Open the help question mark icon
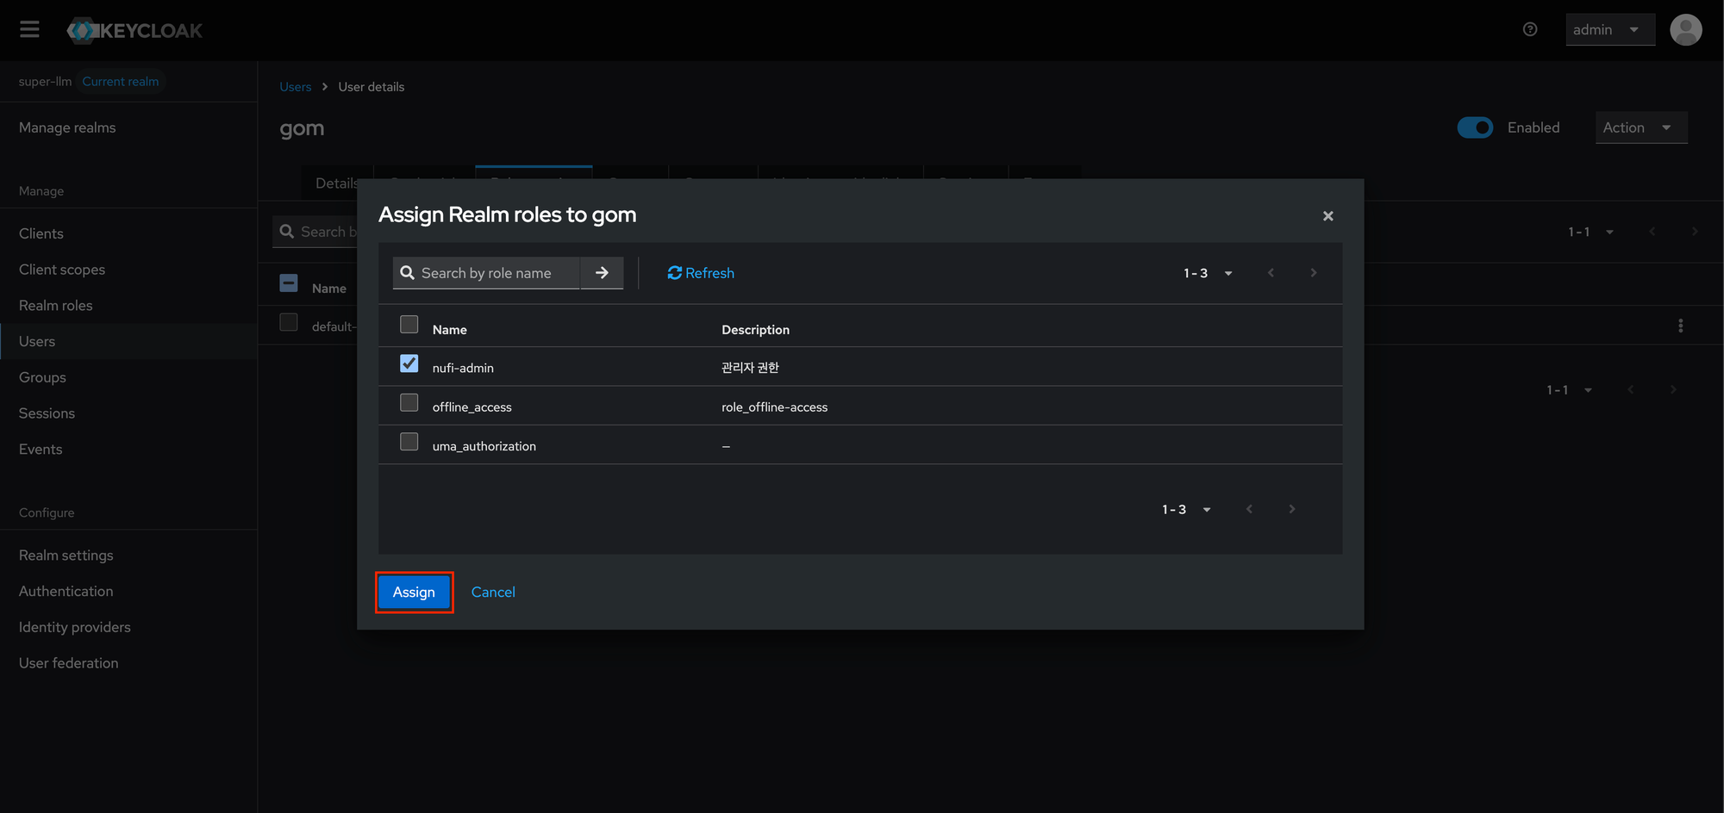1724x813 pixels. [x=1530, y=29]
